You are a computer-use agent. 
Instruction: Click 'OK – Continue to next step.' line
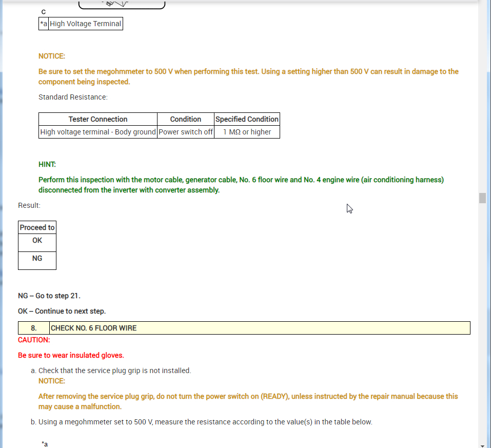[x=62, y=311]
